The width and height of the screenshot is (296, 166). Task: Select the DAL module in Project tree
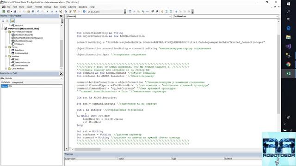point(17,59)
